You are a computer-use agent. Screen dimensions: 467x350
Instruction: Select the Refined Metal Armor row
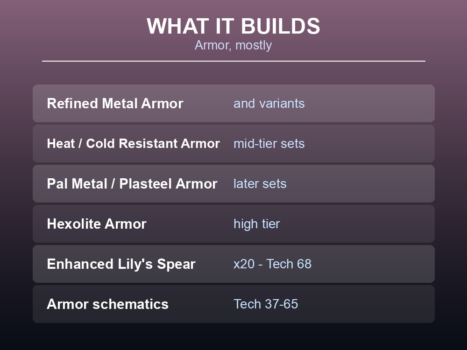click(x=233, y=103)
